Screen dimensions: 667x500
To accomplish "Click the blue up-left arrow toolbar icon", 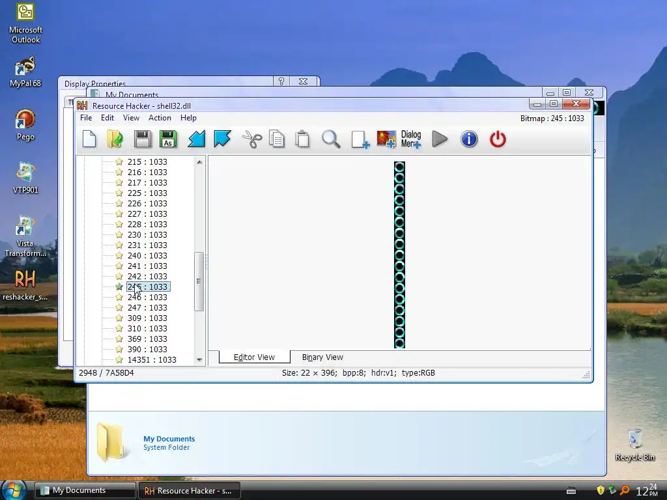I will coord(223,139).
